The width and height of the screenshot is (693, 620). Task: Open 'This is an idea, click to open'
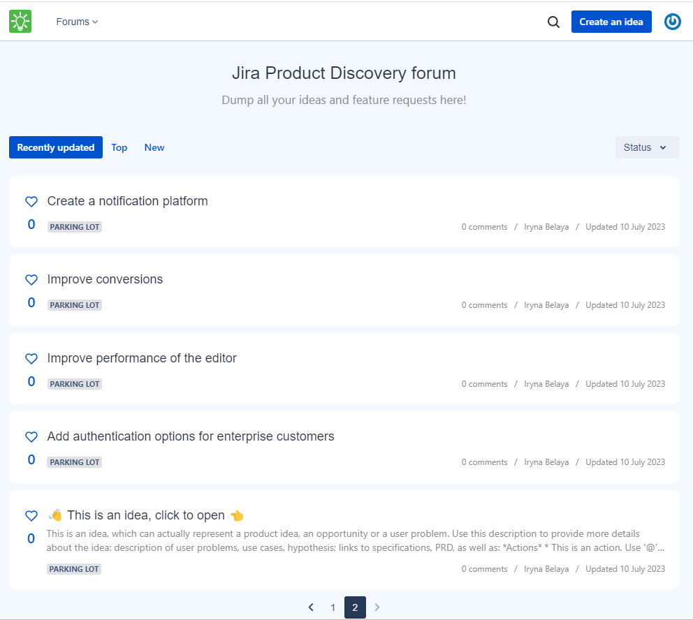[146, 515]
